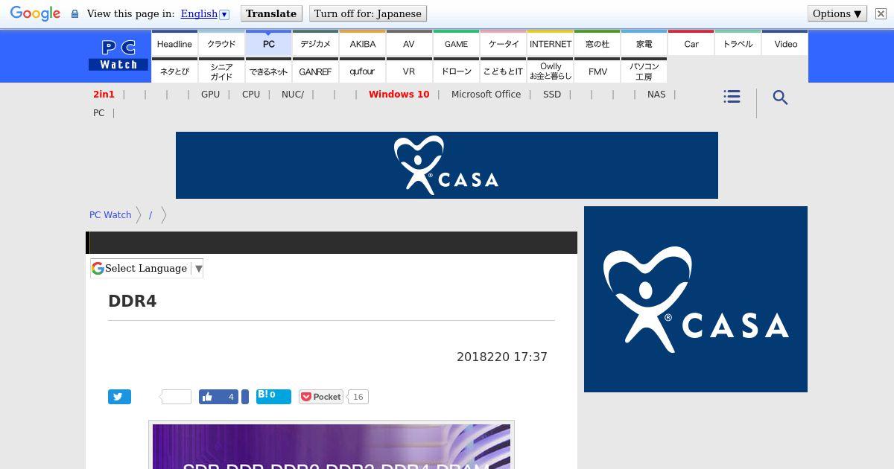Click the purple DRAM article image
Screen dimensions: 894x469
click(332, 447)
